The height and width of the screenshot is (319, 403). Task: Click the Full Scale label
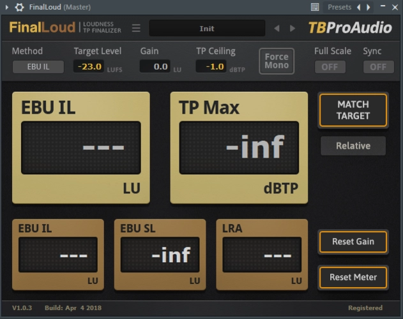coord(333,51)
